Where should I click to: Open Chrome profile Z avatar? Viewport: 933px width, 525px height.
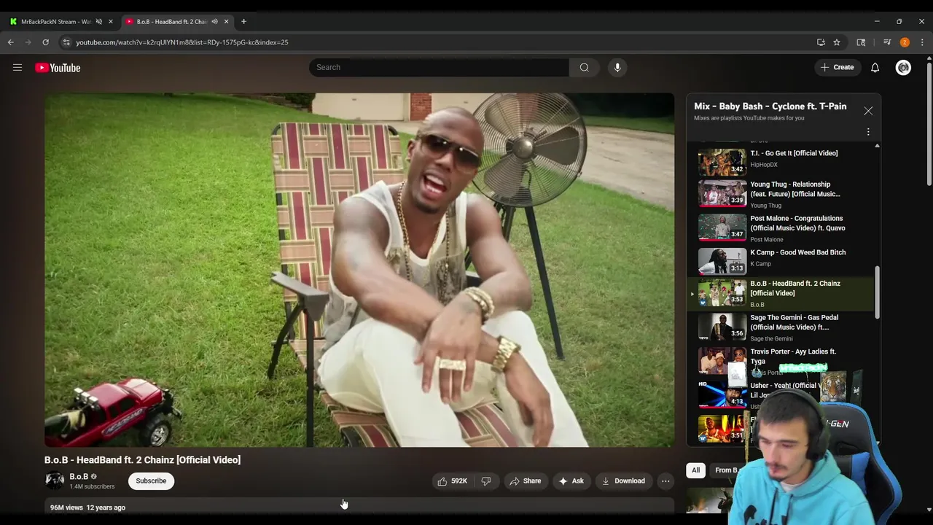(x=905, y=42)
